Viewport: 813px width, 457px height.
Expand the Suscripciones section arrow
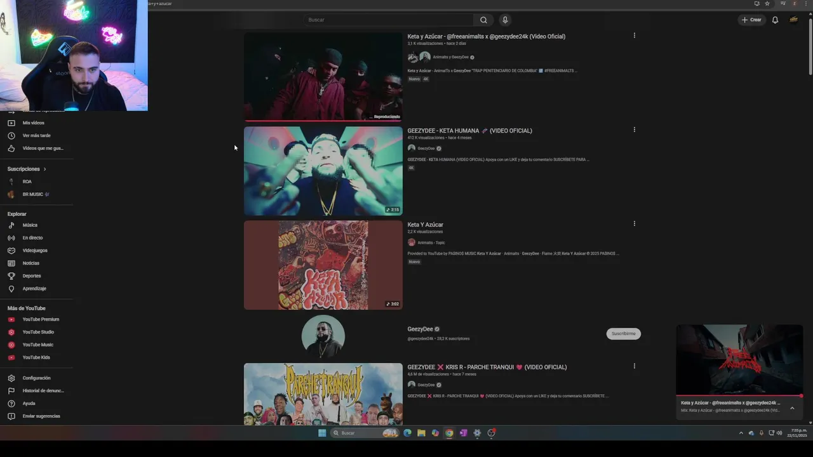tap(44, 169)
